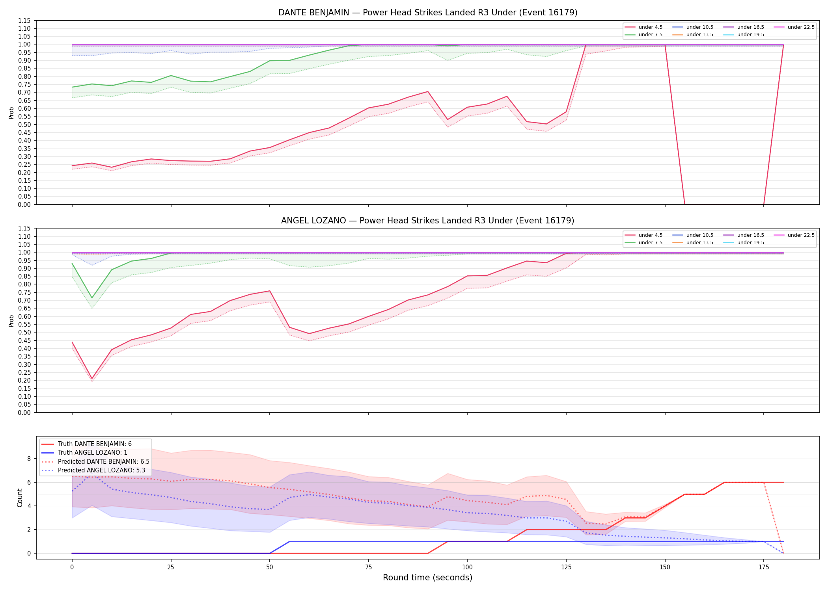Click Count axis tick label '6'

[x=29, y=482]
